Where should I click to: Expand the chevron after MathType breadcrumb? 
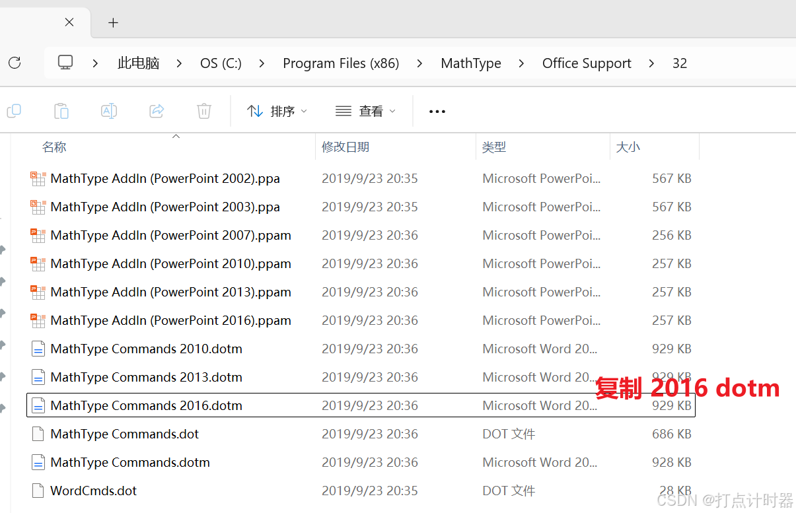pos(522,63)
